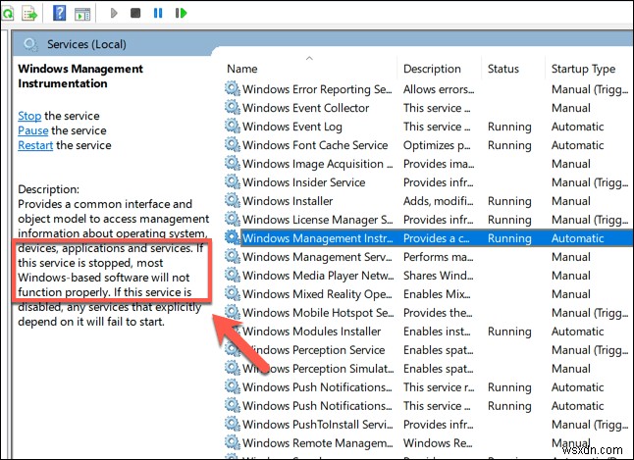This screenshot has width=634, height=460.
Task: Click the Pause Service toolbar icon
Action: tap(158, 13)
